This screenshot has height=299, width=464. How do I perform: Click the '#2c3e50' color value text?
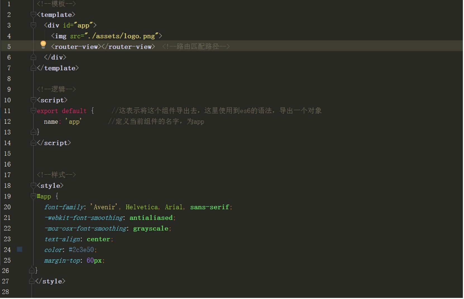[81, 250]
